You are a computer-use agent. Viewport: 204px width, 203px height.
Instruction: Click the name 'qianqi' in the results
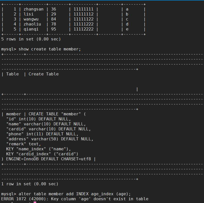point(31,29)
